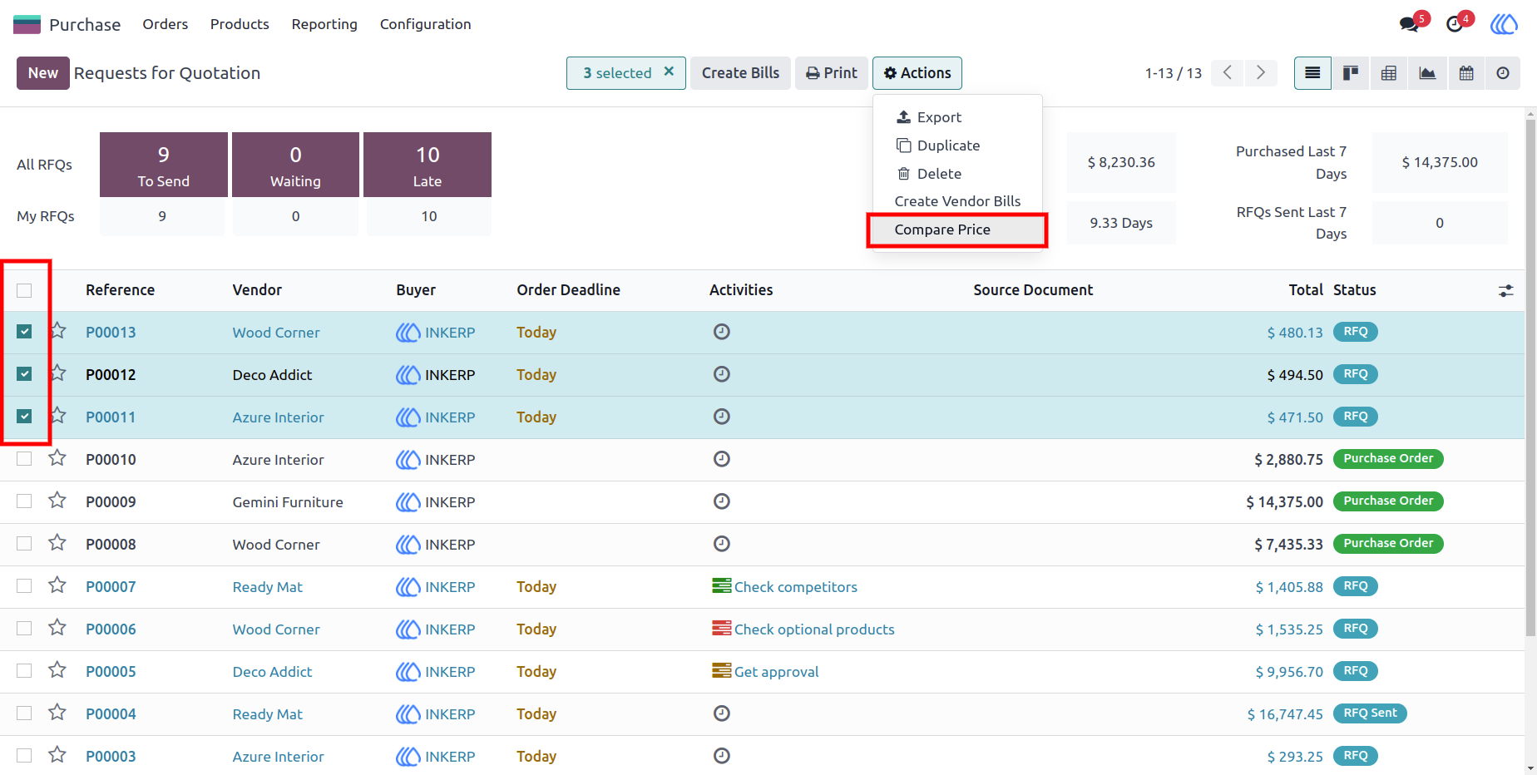Toggle the select-all header checkbox

pos(24,290)
